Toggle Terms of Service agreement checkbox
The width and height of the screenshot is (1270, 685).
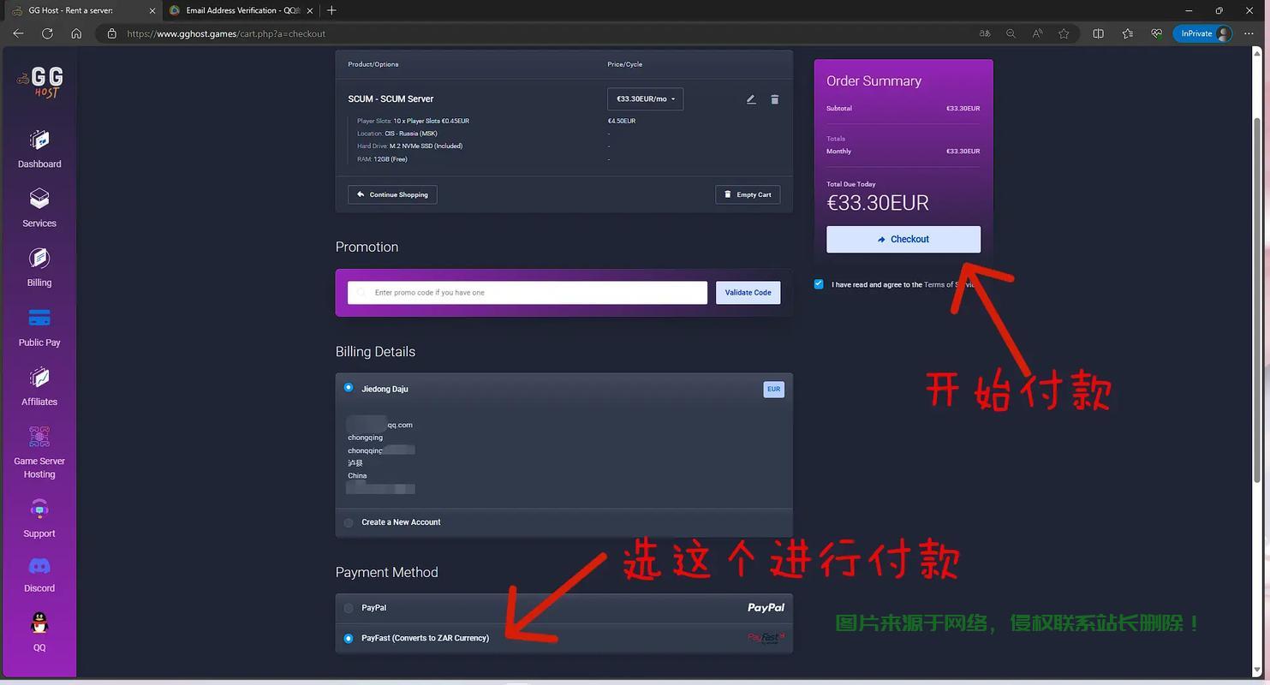(x=819, y=284)
